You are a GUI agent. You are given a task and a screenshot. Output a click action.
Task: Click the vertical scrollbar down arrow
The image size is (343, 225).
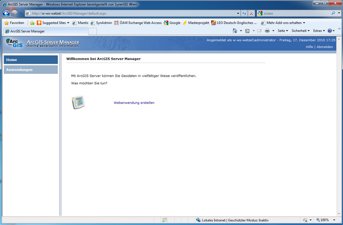point(339,214)
